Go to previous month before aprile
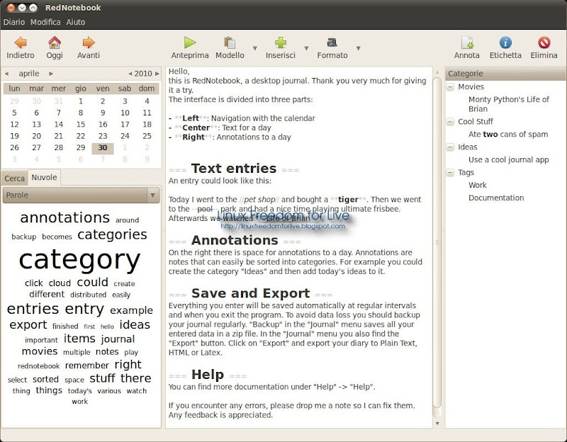Image resolution: width=567 pixels, height=442 pixels. (x=6, y=74)
